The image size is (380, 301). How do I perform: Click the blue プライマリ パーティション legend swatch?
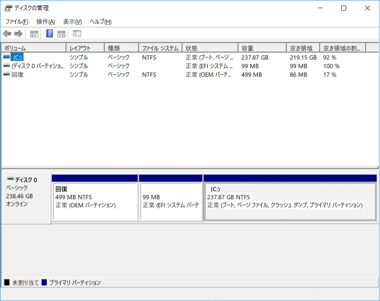[44, 282]
